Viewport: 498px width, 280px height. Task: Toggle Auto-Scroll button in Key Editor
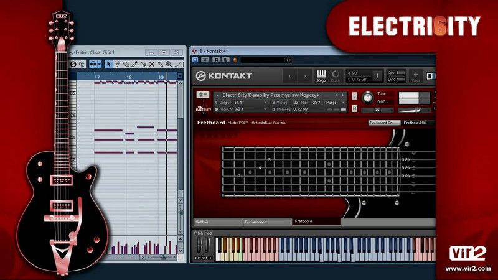click(x=93, y=65)
